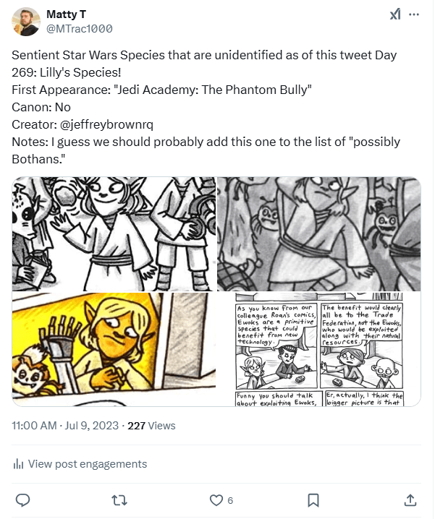Open the @MTrac1000 handle link

[x=79, y=28]
